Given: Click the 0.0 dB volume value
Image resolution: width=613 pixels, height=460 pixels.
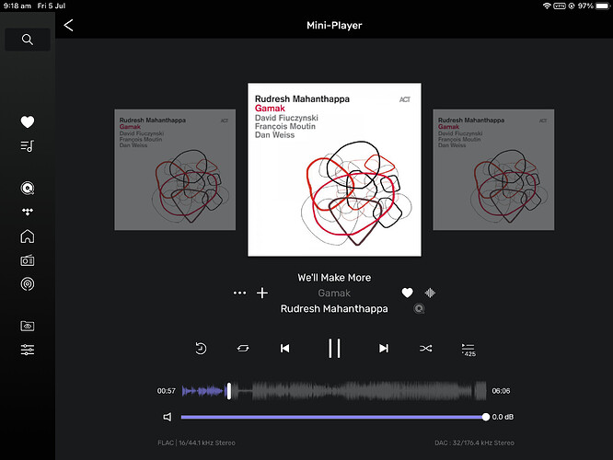Looking at the screenshot, I should click(x=503, y=417).
